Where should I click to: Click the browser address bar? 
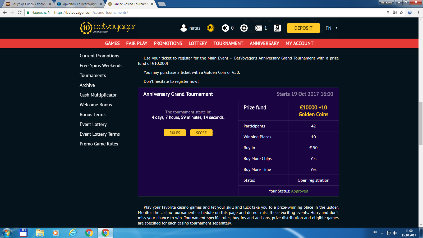tap(212, 12)
